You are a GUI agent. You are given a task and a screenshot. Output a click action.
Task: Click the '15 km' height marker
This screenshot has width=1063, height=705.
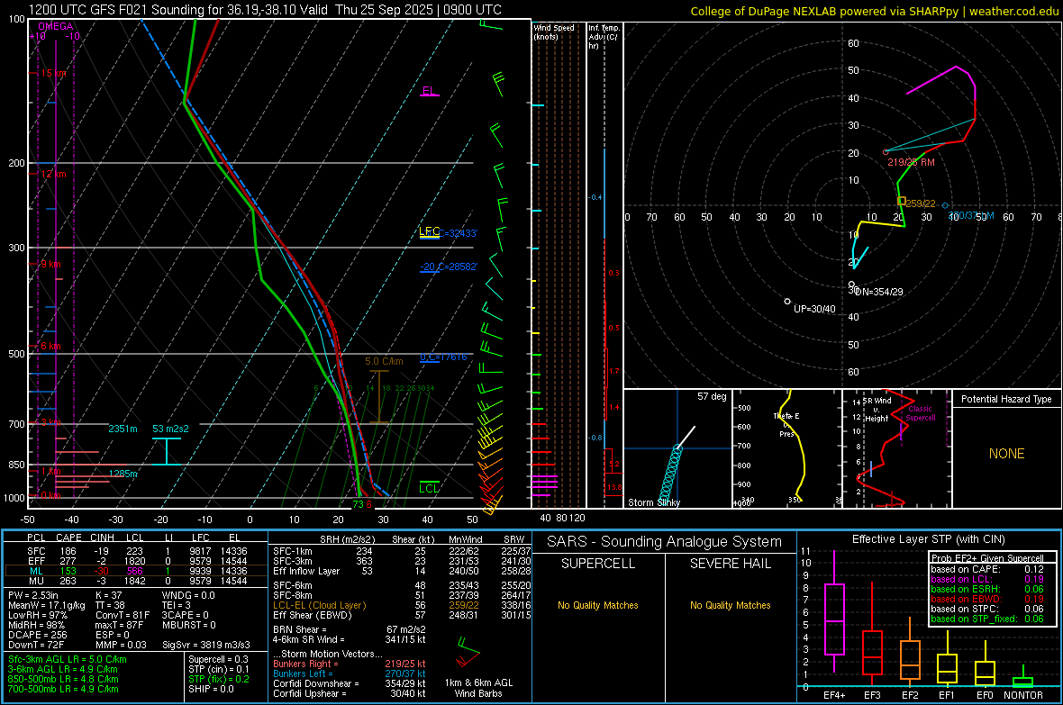[53, 73]
